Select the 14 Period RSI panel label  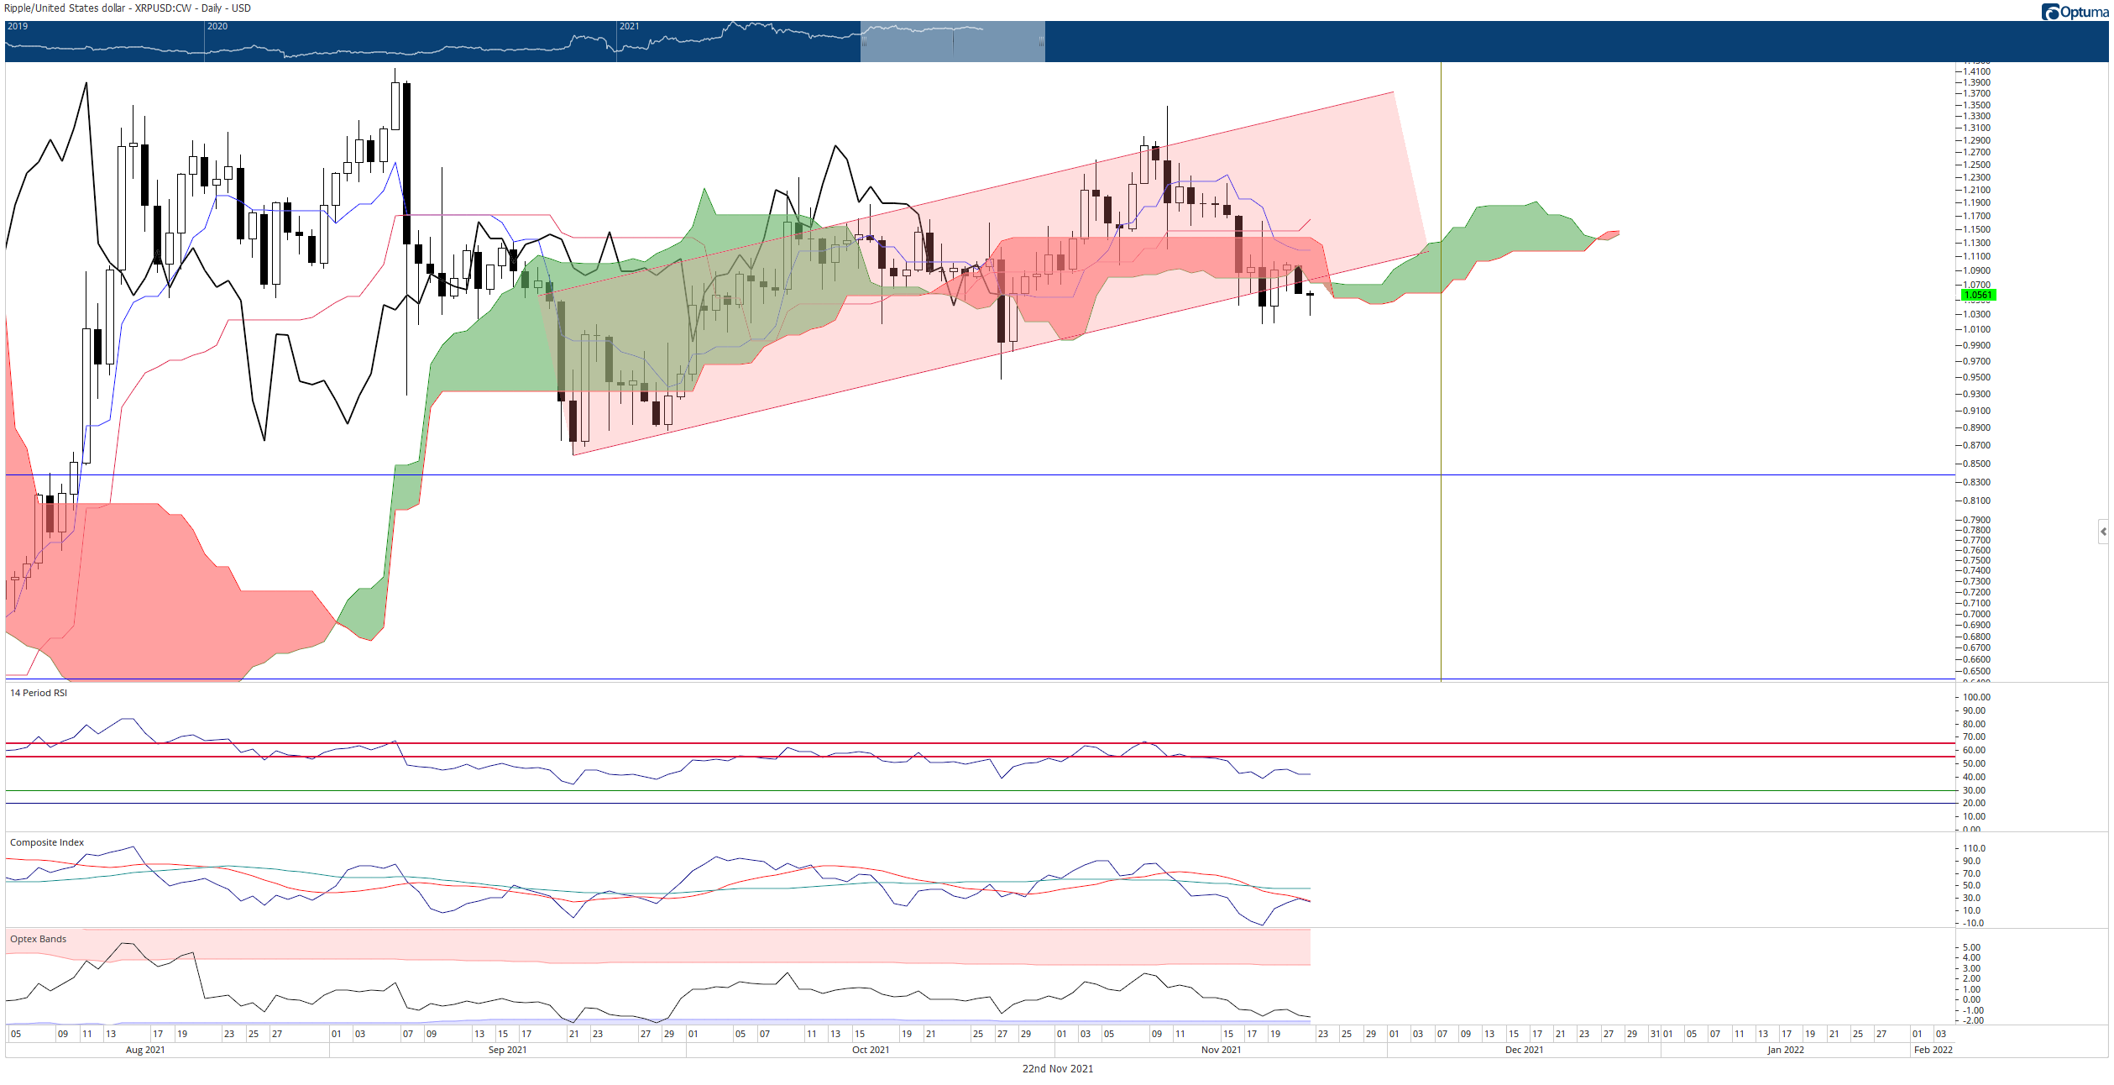point(39,693)
